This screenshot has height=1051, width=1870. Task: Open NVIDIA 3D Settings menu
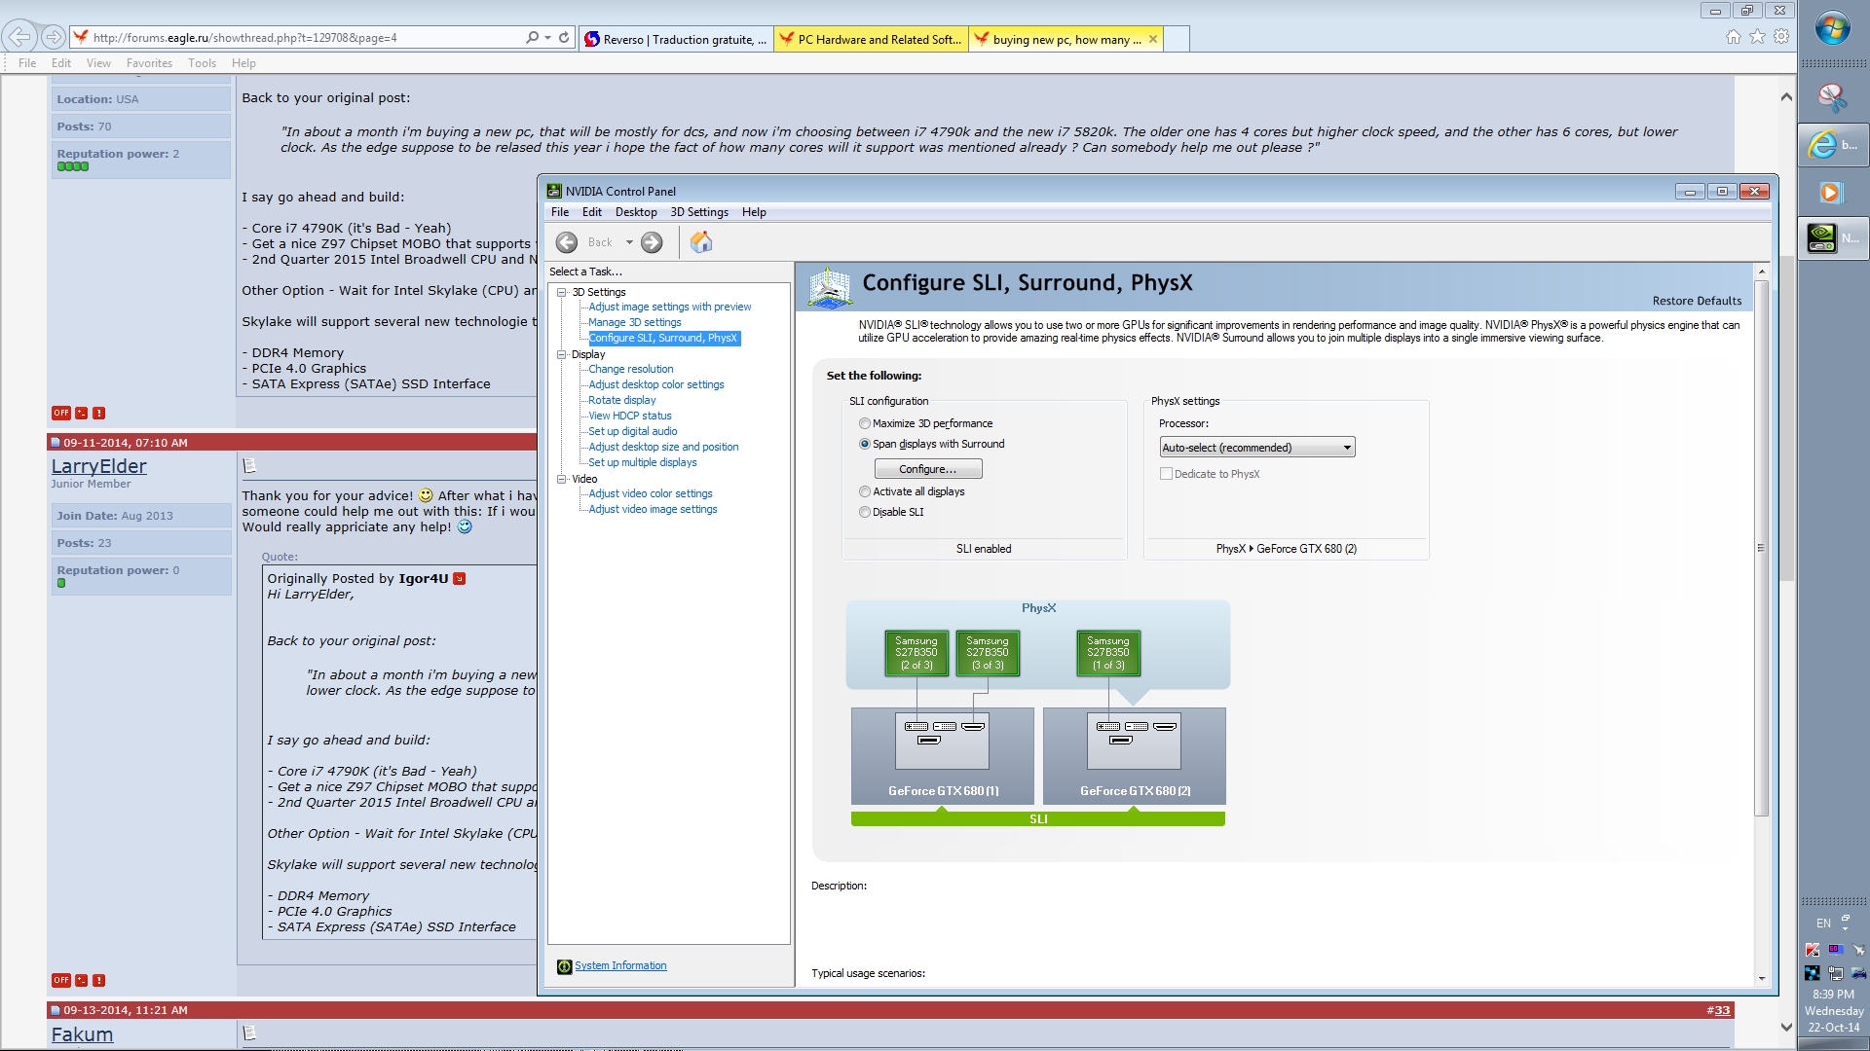(699, 212)
